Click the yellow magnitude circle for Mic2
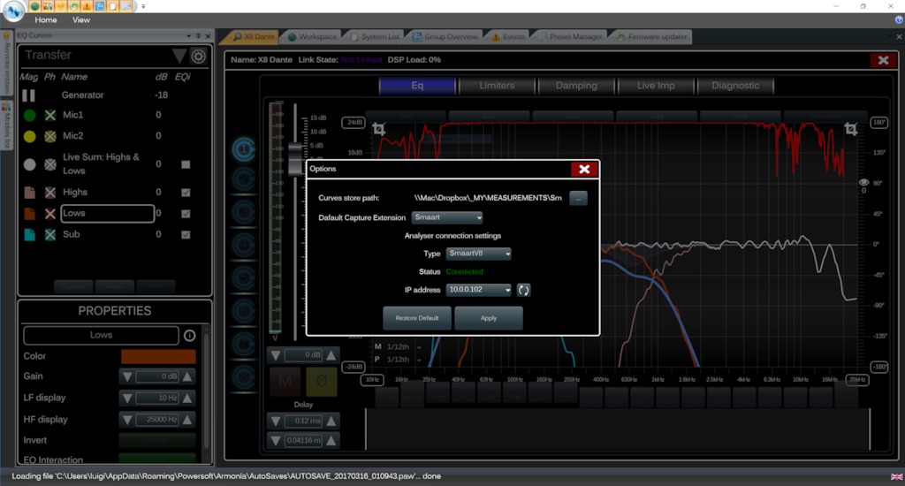905x486 pixels. pos(29,136)
